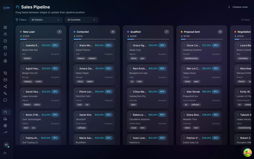Viewport: 254px width, 159px height.
Task: Open the Dashboard grid icon in the sidebar
Action: 6,27
